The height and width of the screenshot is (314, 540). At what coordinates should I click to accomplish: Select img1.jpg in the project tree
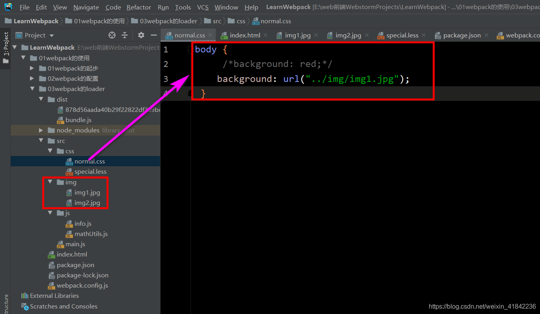point(87,193)
